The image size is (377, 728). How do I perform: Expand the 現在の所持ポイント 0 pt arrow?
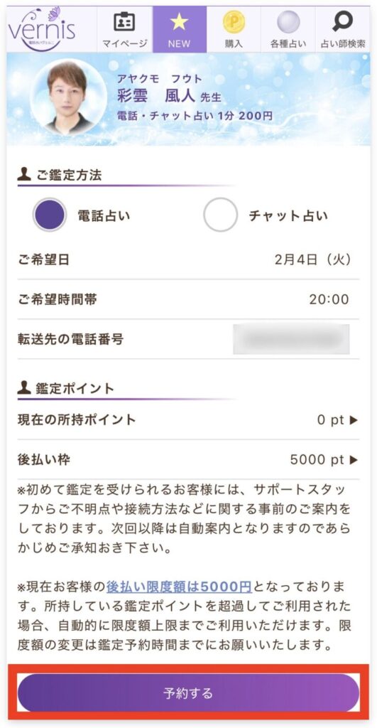coord(354,420)
